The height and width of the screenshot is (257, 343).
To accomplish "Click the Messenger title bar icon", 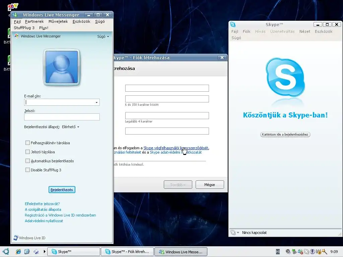I will (15, 15).
